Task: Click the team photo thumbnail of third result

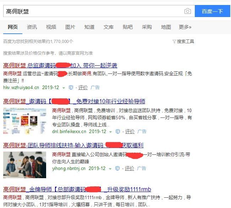Action: point(24,165)
